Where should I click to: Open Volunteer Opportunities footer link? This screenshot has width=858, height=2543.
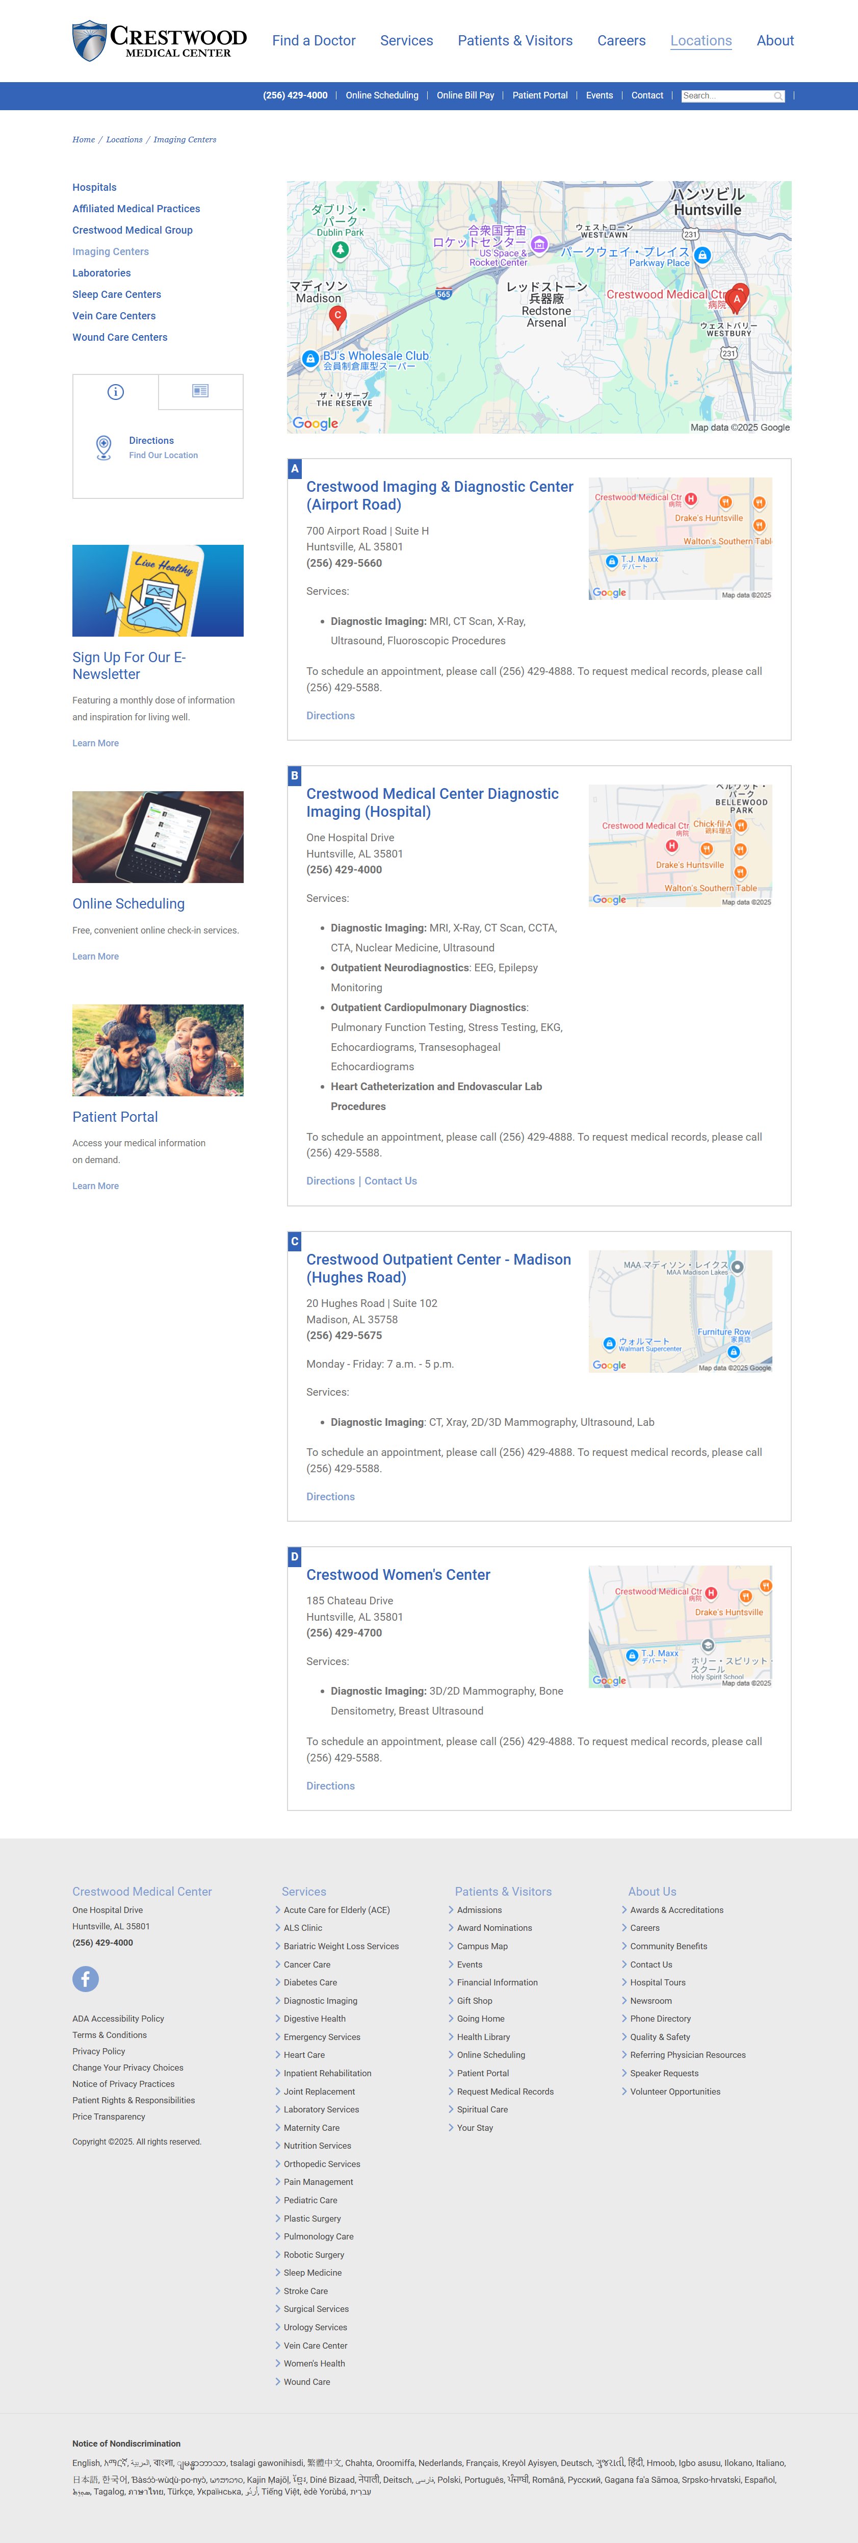[675, 2092]
